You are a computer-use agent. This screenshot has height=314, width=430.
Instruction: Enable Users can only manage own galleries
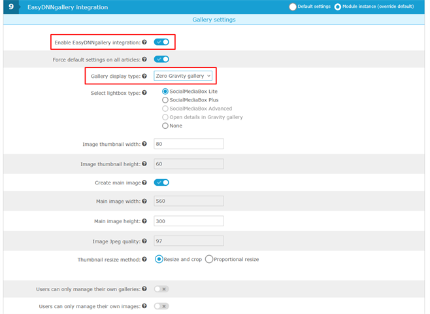click(x=161, y=288)
